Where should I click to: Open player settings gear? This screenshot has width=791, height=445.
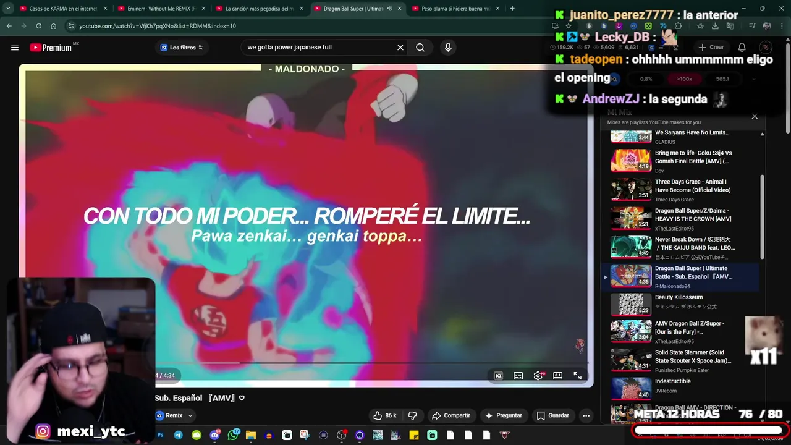[538, 376]
